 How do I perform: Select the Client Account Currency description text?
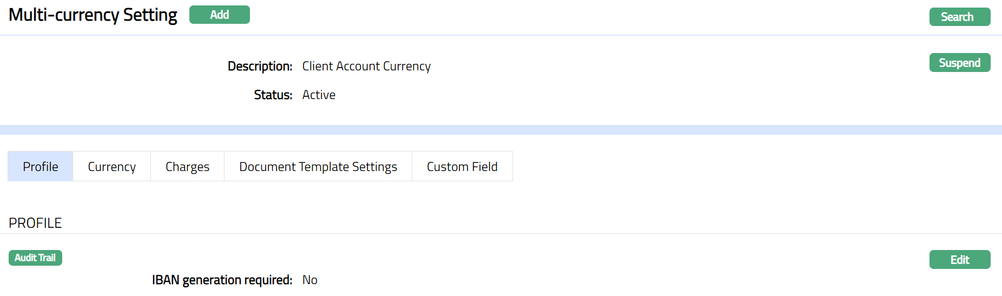click(x=366, y=66)
